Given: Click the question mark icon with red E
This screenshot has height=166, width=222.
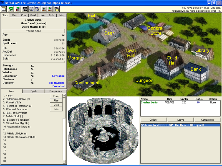Looking at the screenshot, I should (18, 9).
